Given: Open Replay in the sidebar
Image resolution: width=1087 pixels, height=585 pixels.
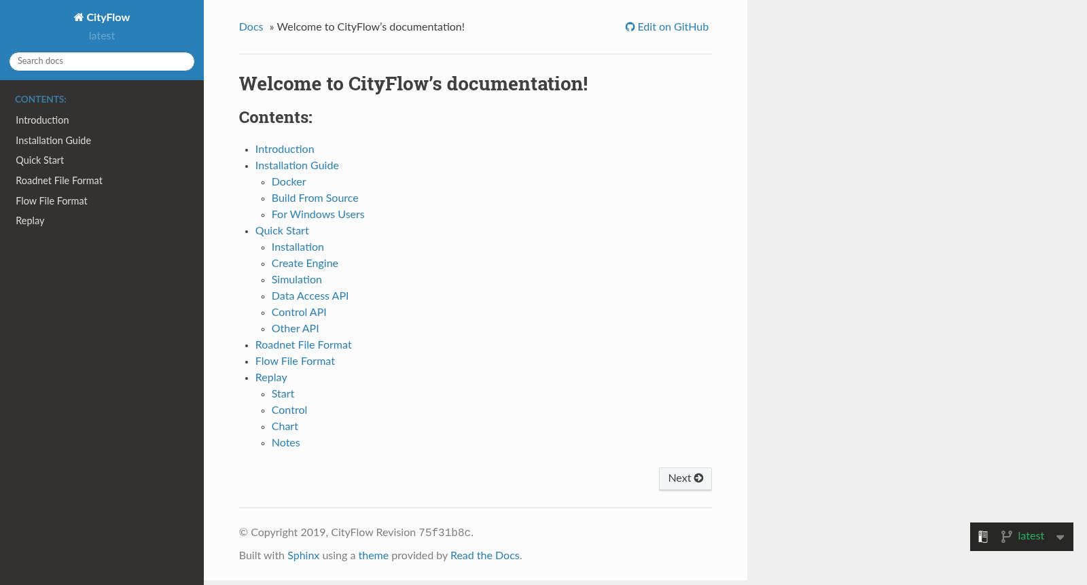Looking at the screenshot, I should point(30,221).
